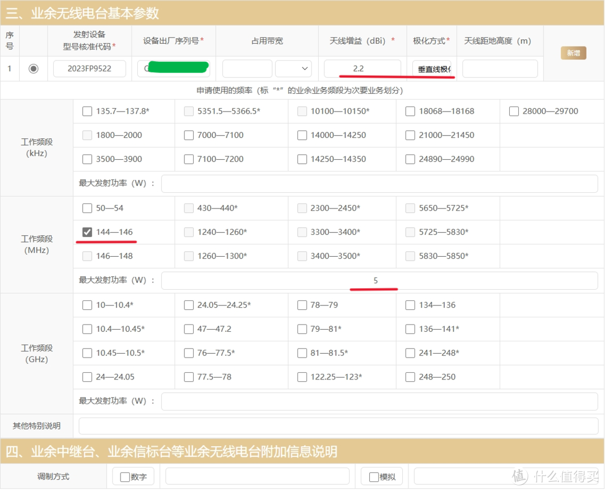Click the 其他特别说明 input field

point(338,425)
